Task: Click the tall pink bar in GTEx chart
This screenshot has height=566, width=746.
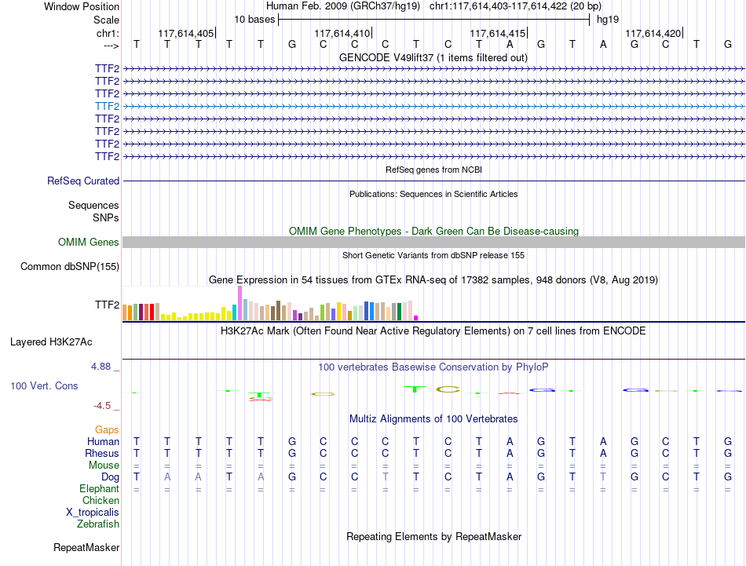Action: pyautogui.click(x=240, y=303)
